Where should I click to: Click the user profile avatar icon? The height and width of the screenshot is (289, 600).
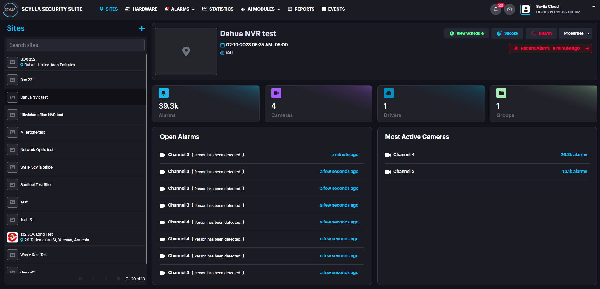click(526, 9)
